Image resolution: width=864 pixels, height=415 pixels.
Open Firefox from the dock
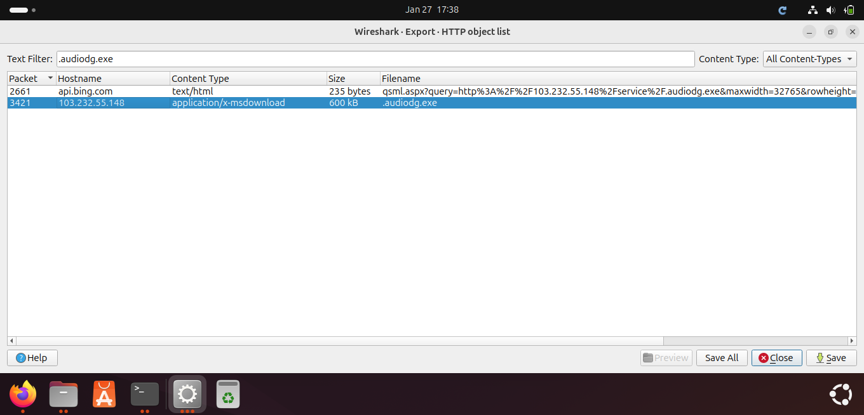pyautogui.click(x=23, y=394)
